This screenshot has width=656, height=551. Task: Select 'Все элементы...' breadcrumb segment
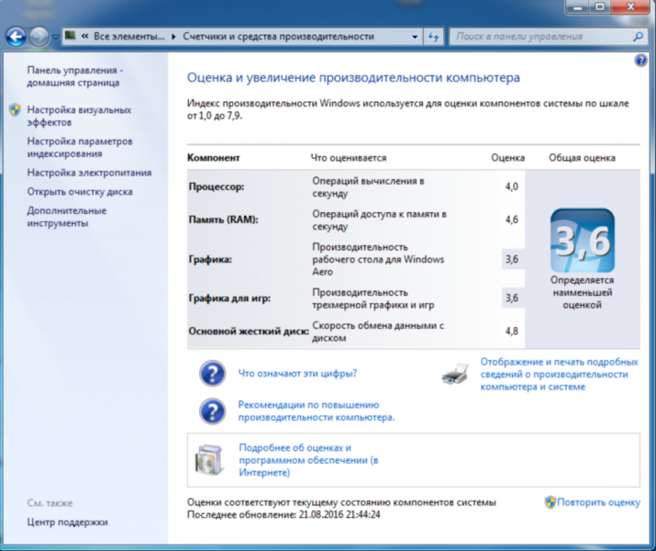click(128, 37)
